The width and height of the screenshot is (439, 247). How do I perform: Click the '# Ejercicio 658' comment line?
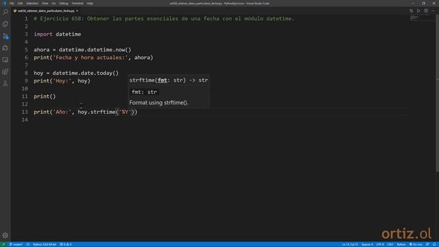[x=164, y=19]
